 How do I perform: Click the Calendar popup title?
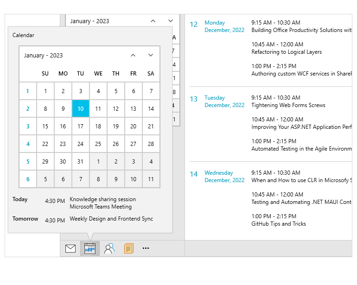pos(23,35)
